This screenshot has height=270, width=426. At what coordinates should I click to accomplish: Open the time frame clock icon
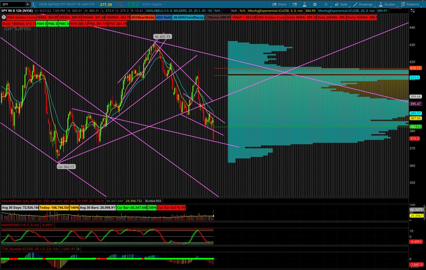click(326, 5)
